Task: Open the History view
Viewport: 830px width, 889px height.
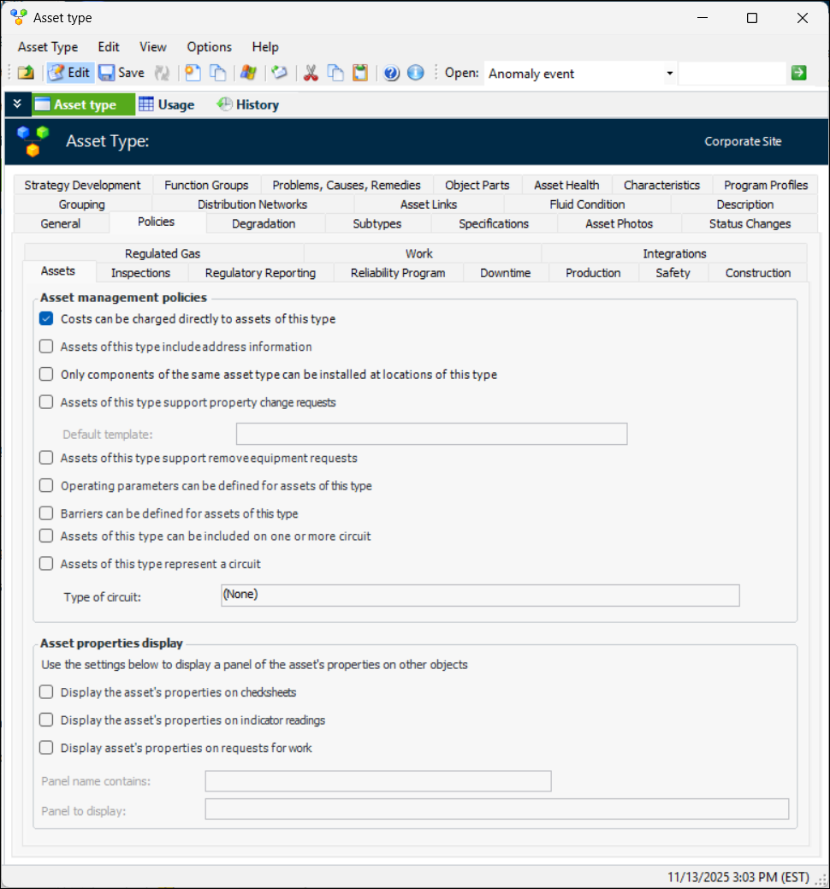Action: click(247, 104)
